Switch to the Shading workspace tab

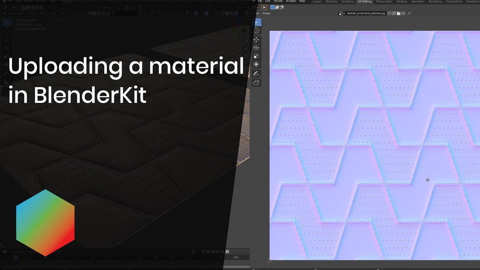(402, 1)
